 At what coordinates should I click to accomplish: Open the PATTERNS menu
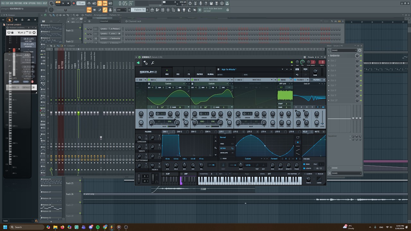coord(18,3)
